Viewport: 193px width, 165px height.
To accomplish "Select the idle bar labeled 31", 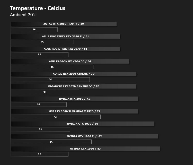I will [39, 105].
